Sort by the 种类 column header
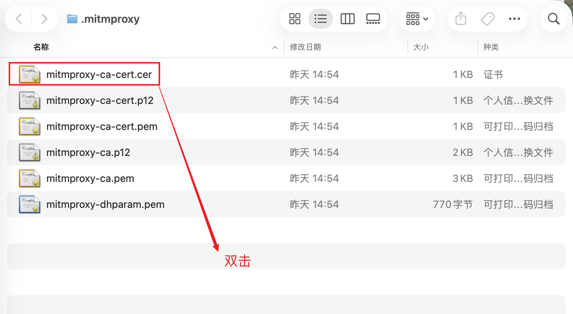This screenshot has height=314, width=573. click(x=491, y=47)
